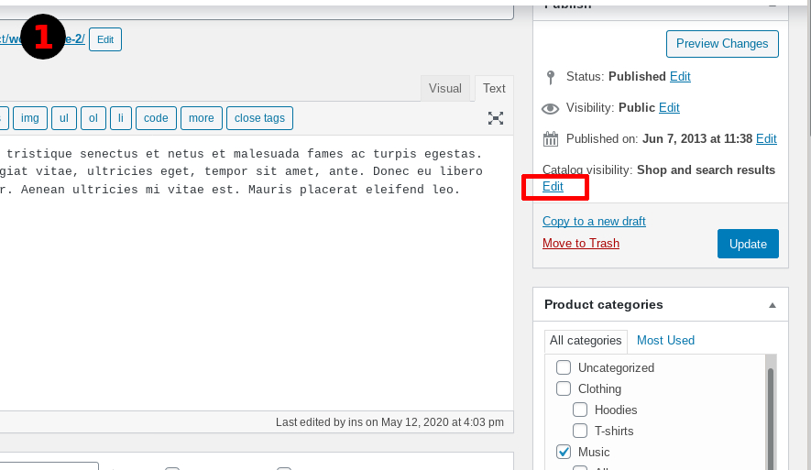Click the Status pin icon
811x470 pixels.
[x=551, y=77]
